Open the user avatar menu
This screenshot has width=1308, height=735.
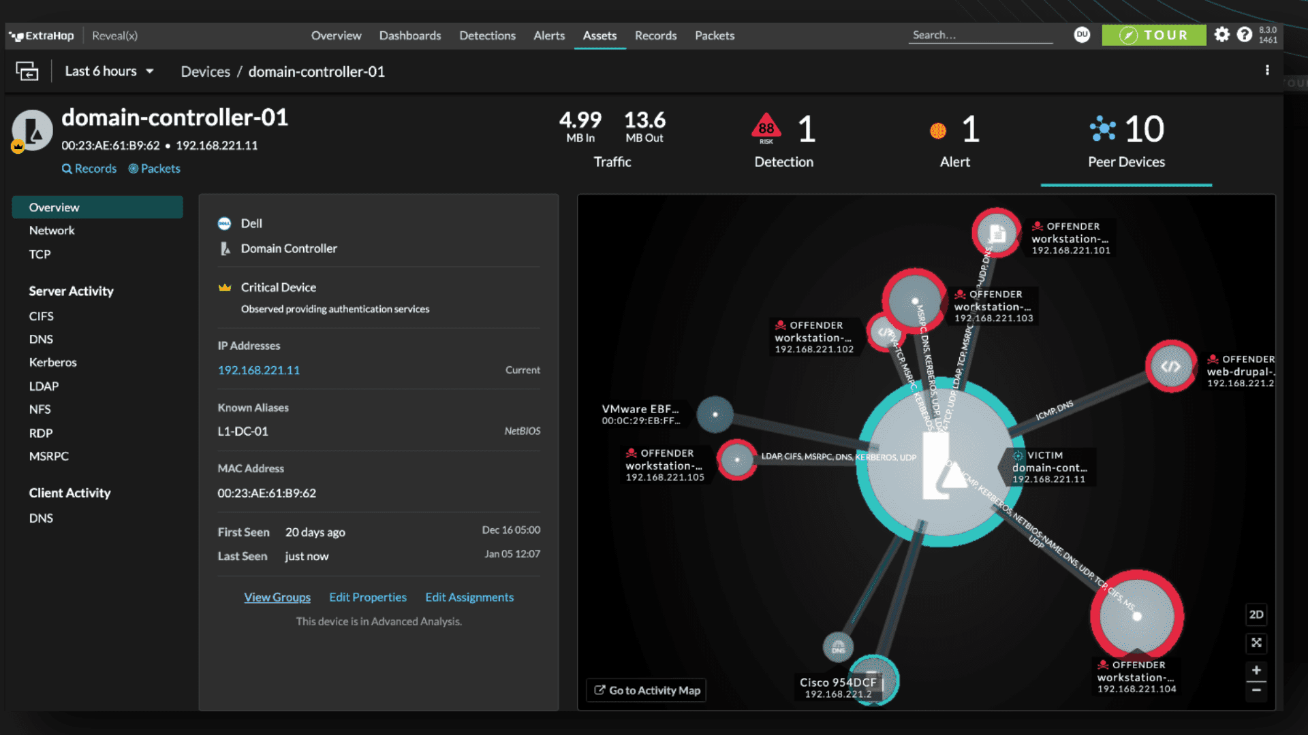[x=1082, y=35]
